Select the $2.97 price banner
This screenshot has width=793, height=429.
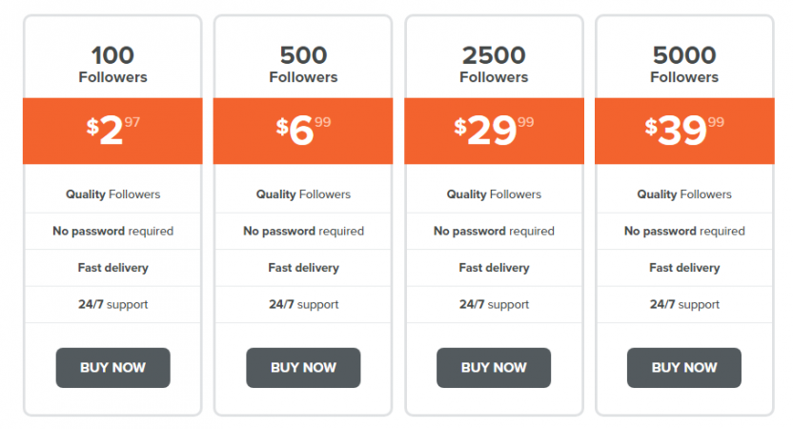click(x=112, y=131)
